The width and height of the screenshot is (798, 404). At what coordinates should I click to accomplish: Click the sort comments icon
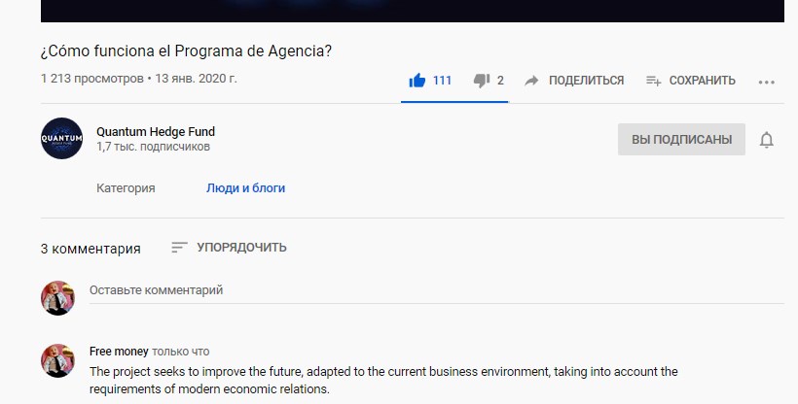pos(179,248)
